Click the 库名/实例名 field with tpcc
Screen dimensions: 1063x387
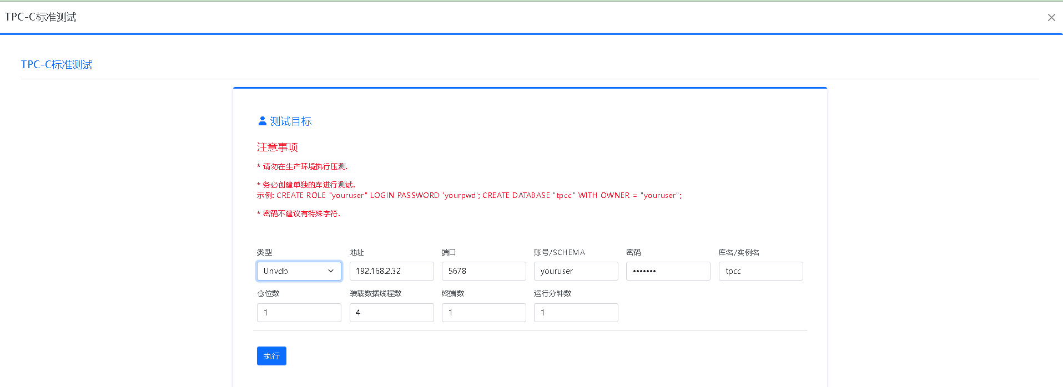[760, 271]
